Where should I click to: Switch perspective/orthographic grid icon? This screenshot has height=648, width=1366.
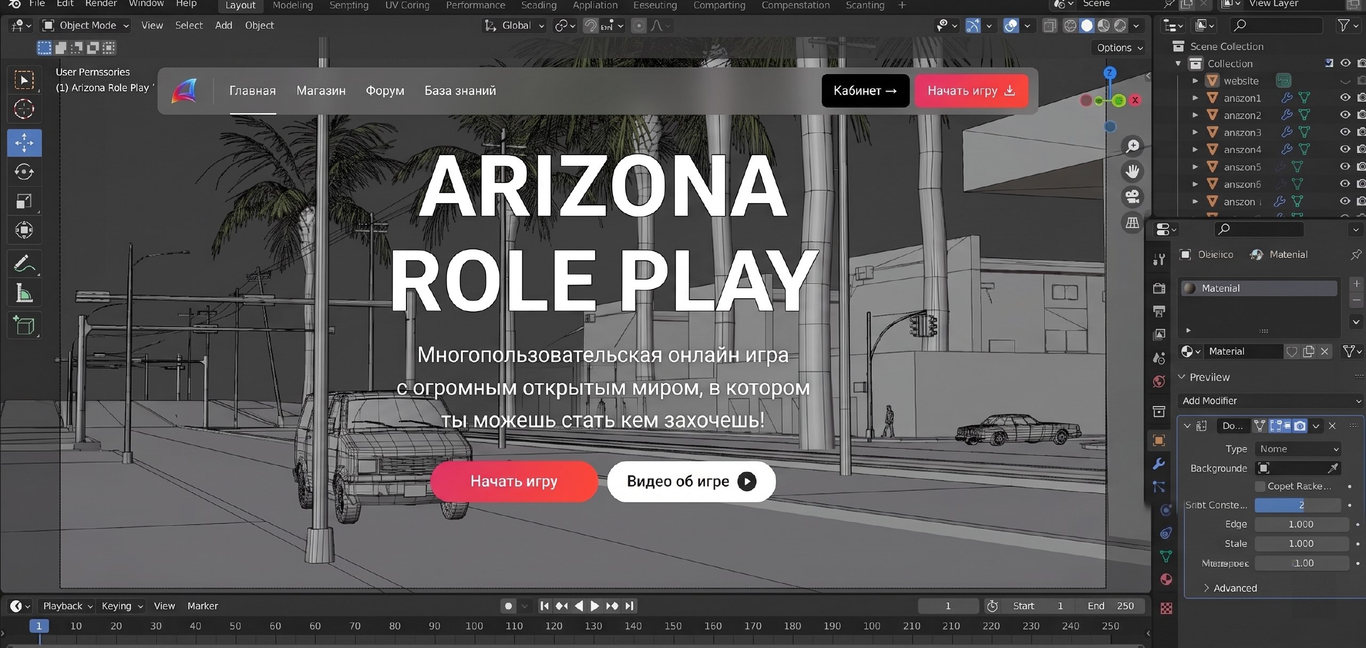1132,222
